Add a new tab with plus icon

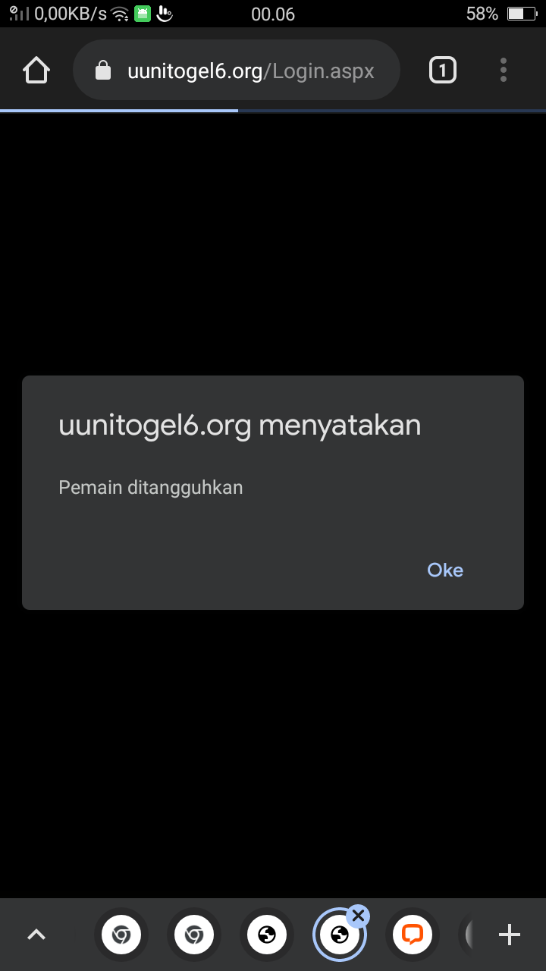510,935
